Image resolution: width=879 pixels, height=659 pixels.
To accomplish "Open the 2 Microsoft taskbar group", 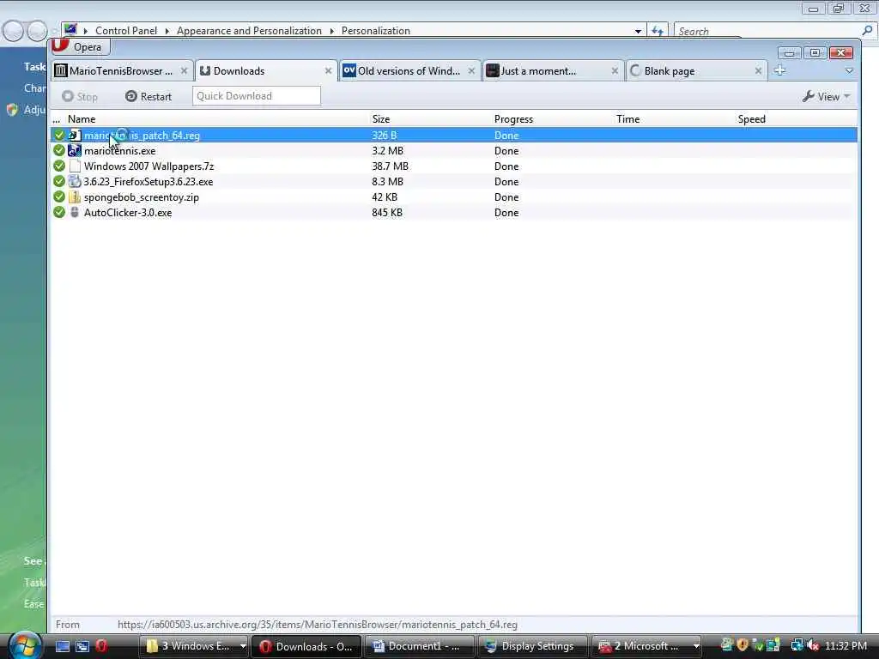I will tap(646, 646).
